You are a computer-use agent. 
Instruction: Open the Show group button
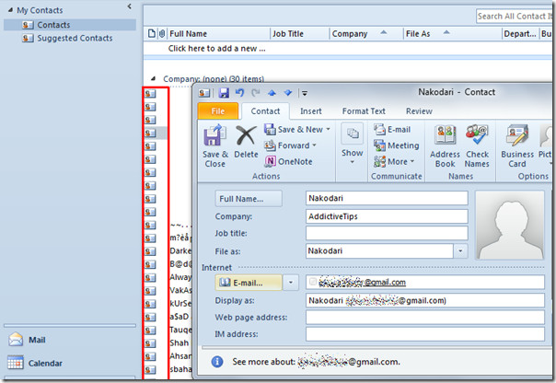pos(353,145)
